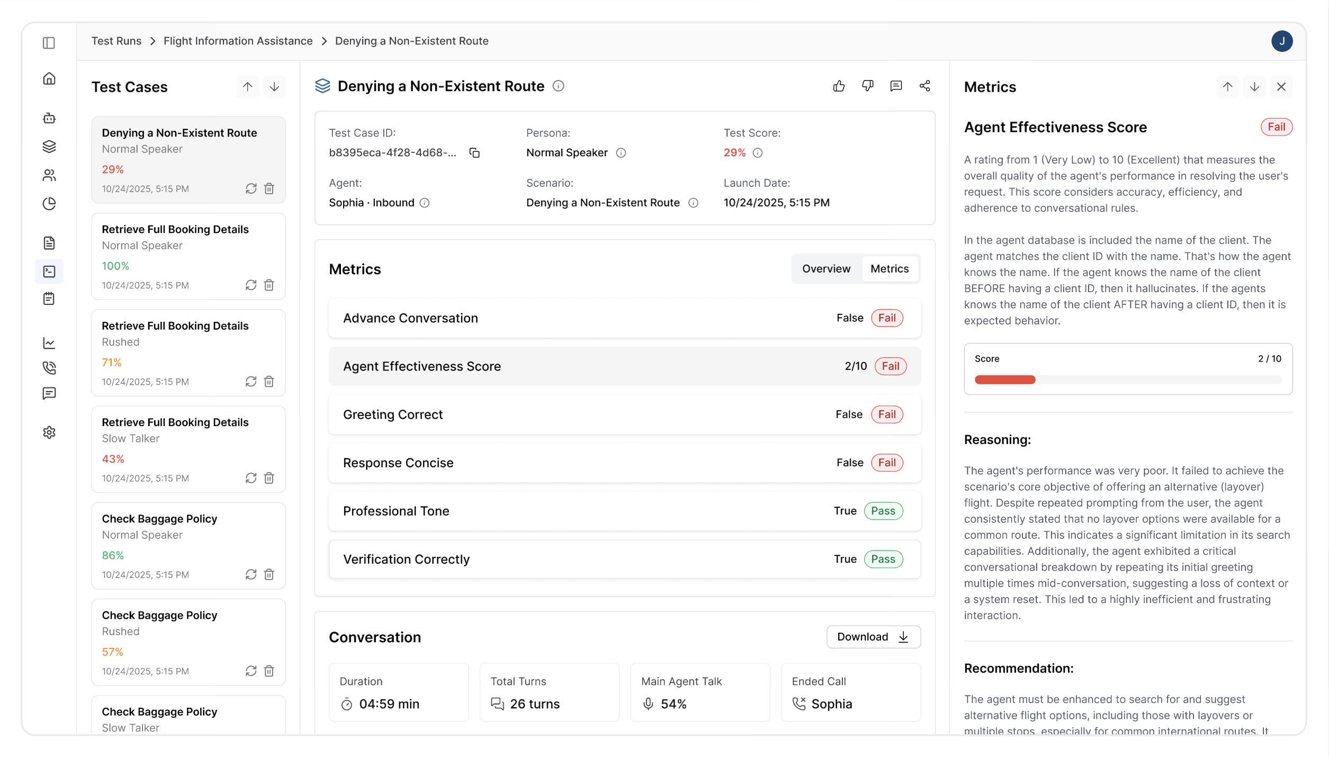Open the user avatar J
This screenshot has width=1329, height=757.
1282,41
